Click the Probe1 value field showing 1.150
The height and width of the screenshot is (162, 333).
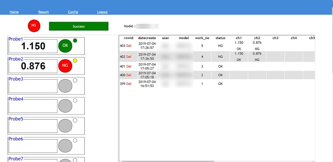[x=33, y=46]
